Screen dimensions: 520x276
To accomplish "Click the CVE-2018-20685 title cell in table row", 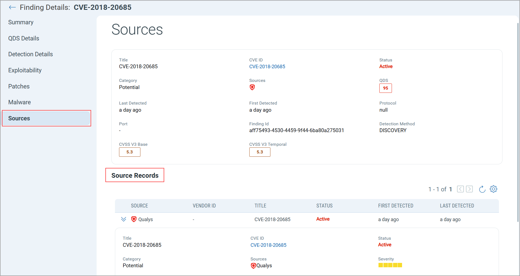I will (x=272, y=219).
